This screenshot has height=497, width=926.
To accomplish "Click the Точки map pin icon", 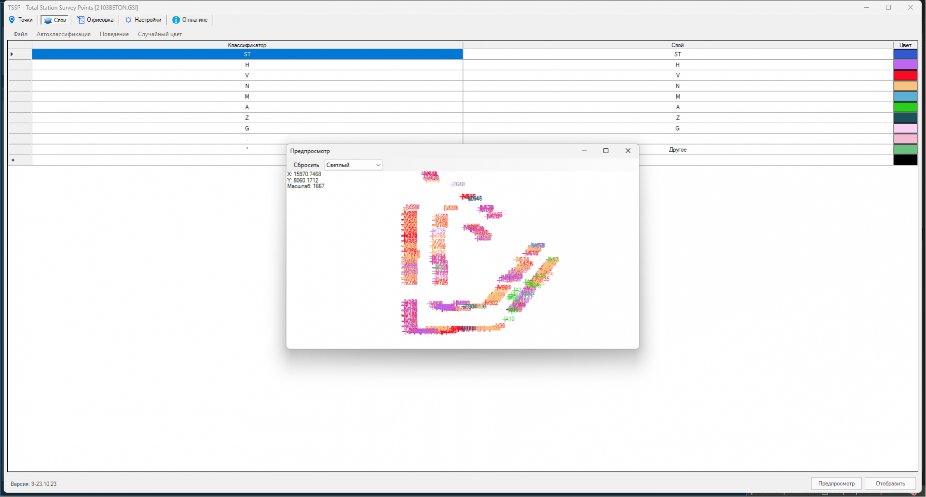I will [x=12, y=20].
